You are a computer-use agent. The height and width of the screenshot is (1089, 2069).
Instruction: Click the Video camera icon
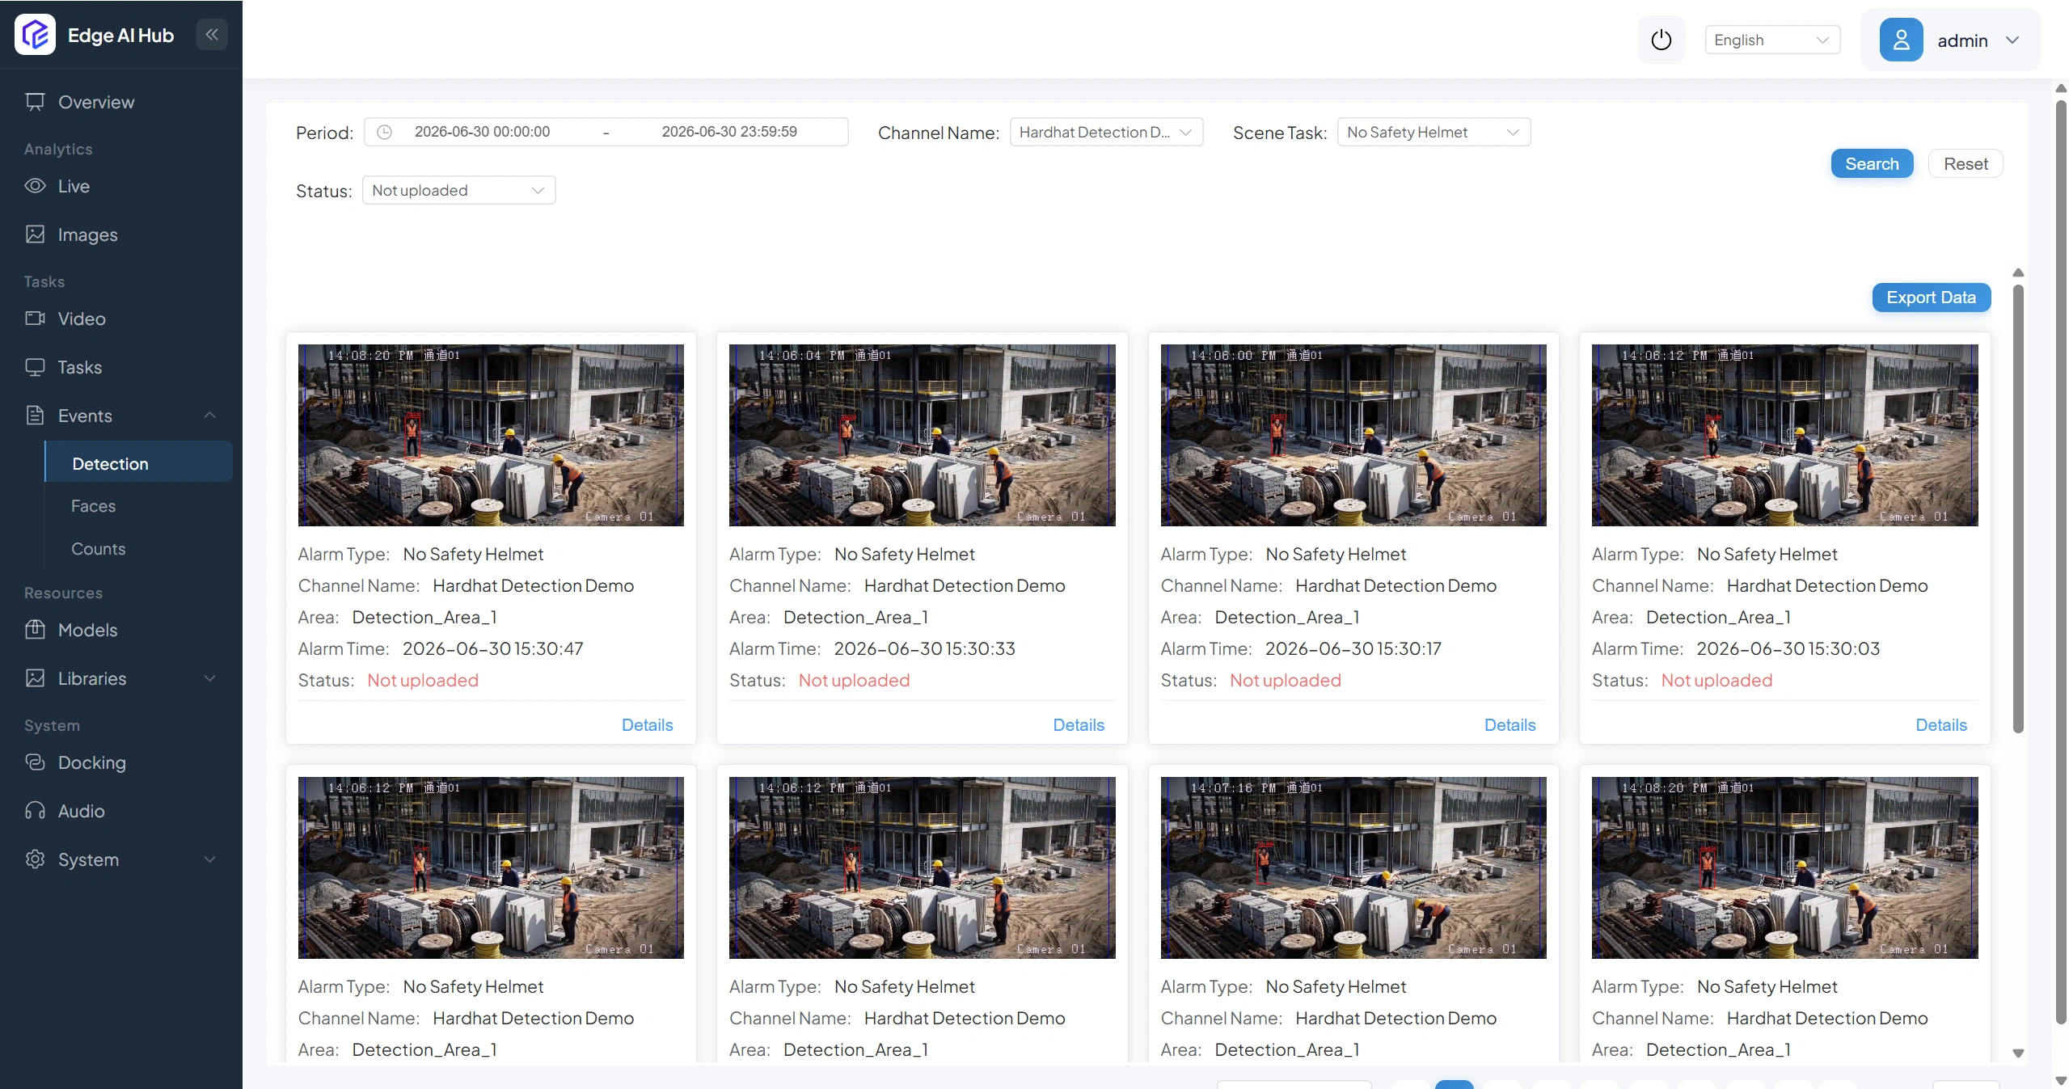[x=35, y=319]
